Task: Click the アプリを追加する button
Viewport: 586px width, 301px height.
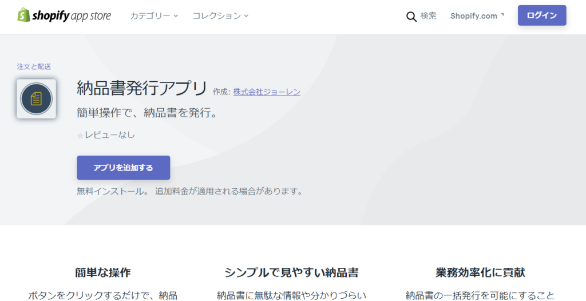Action: point(124,168)
